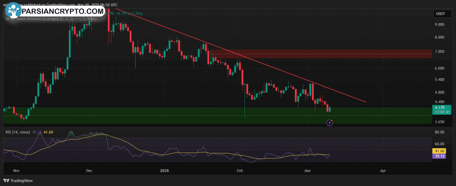Viewport: 456px width, 186px height.
Task: Click the purple lightning event marker icon
Action: pos(330,123)
